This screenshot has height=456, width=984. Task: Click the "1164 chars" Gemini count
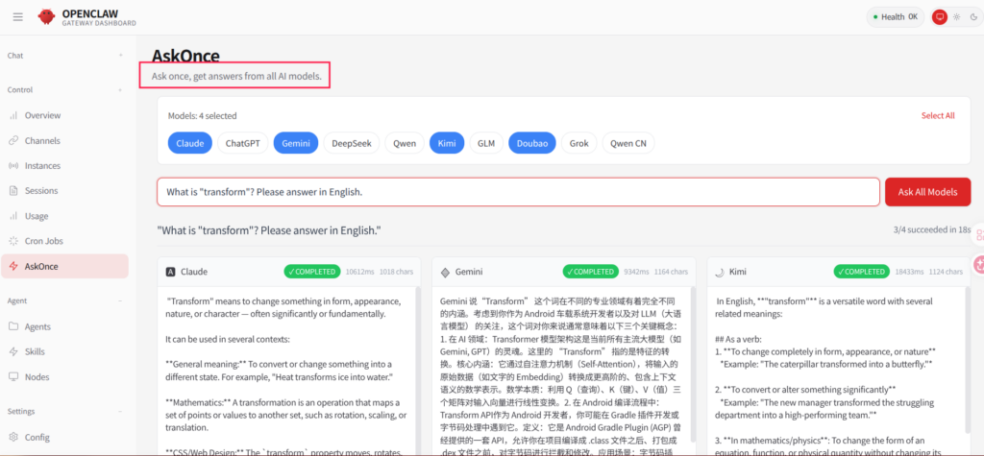tap(670, 272)
